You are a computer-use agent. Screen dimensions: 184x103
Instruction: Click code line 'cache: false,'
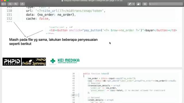pyautogui.click(x=38, y=19)
